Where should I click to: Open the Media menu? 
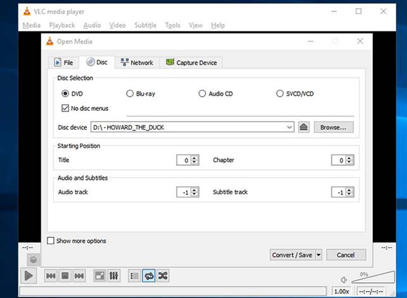[32, 25]
